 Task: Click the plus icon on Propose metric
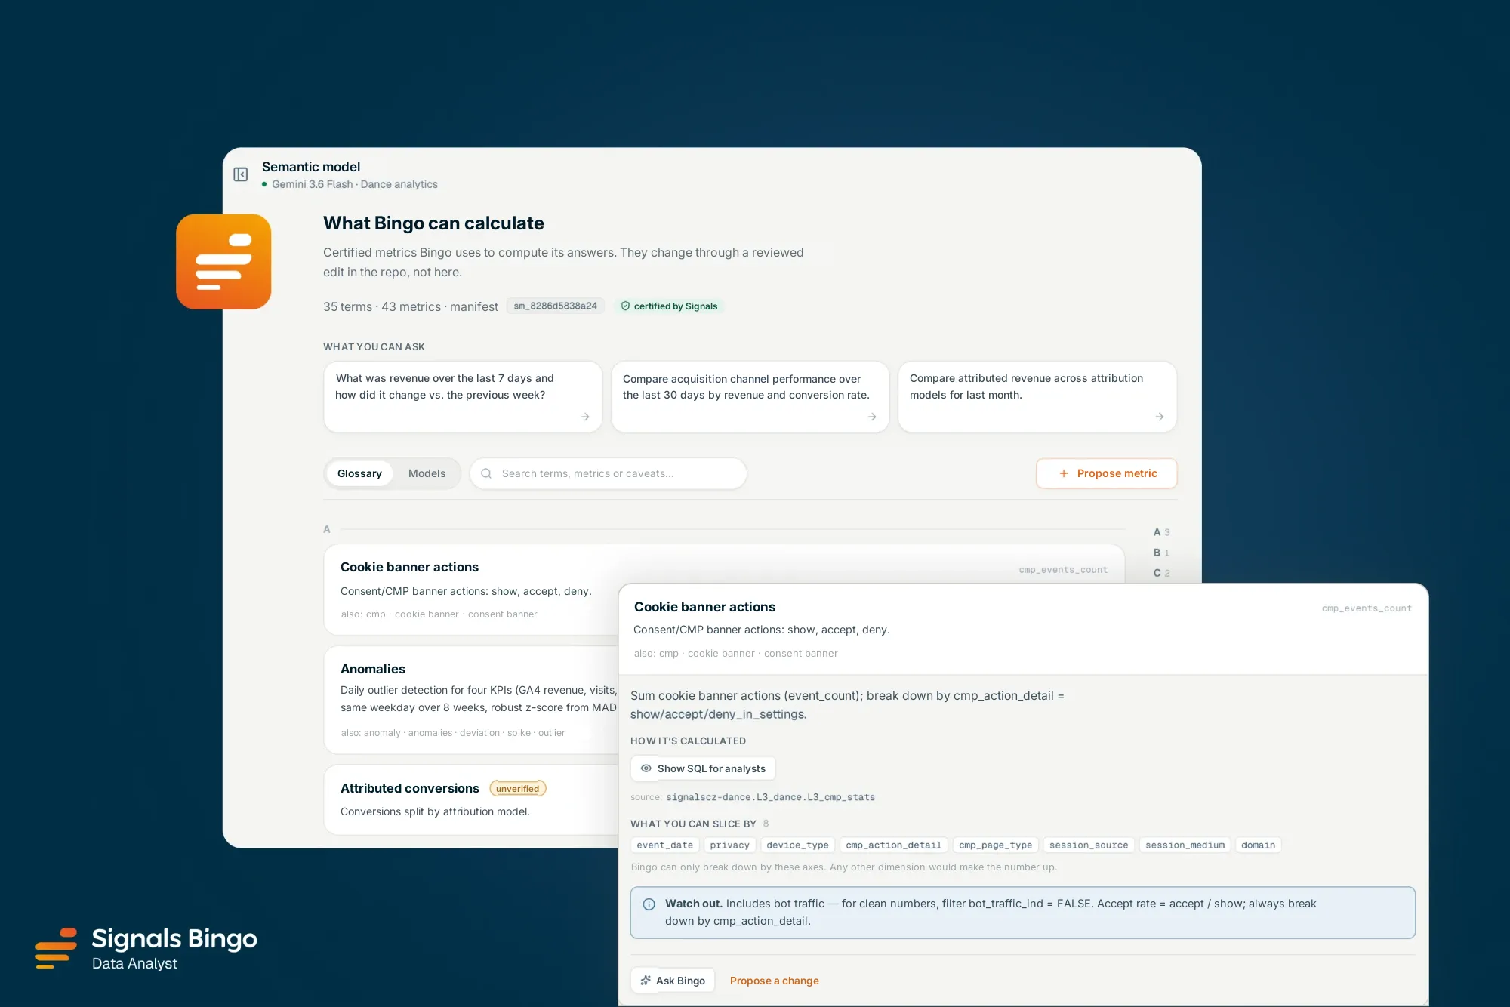point(1064,473)
